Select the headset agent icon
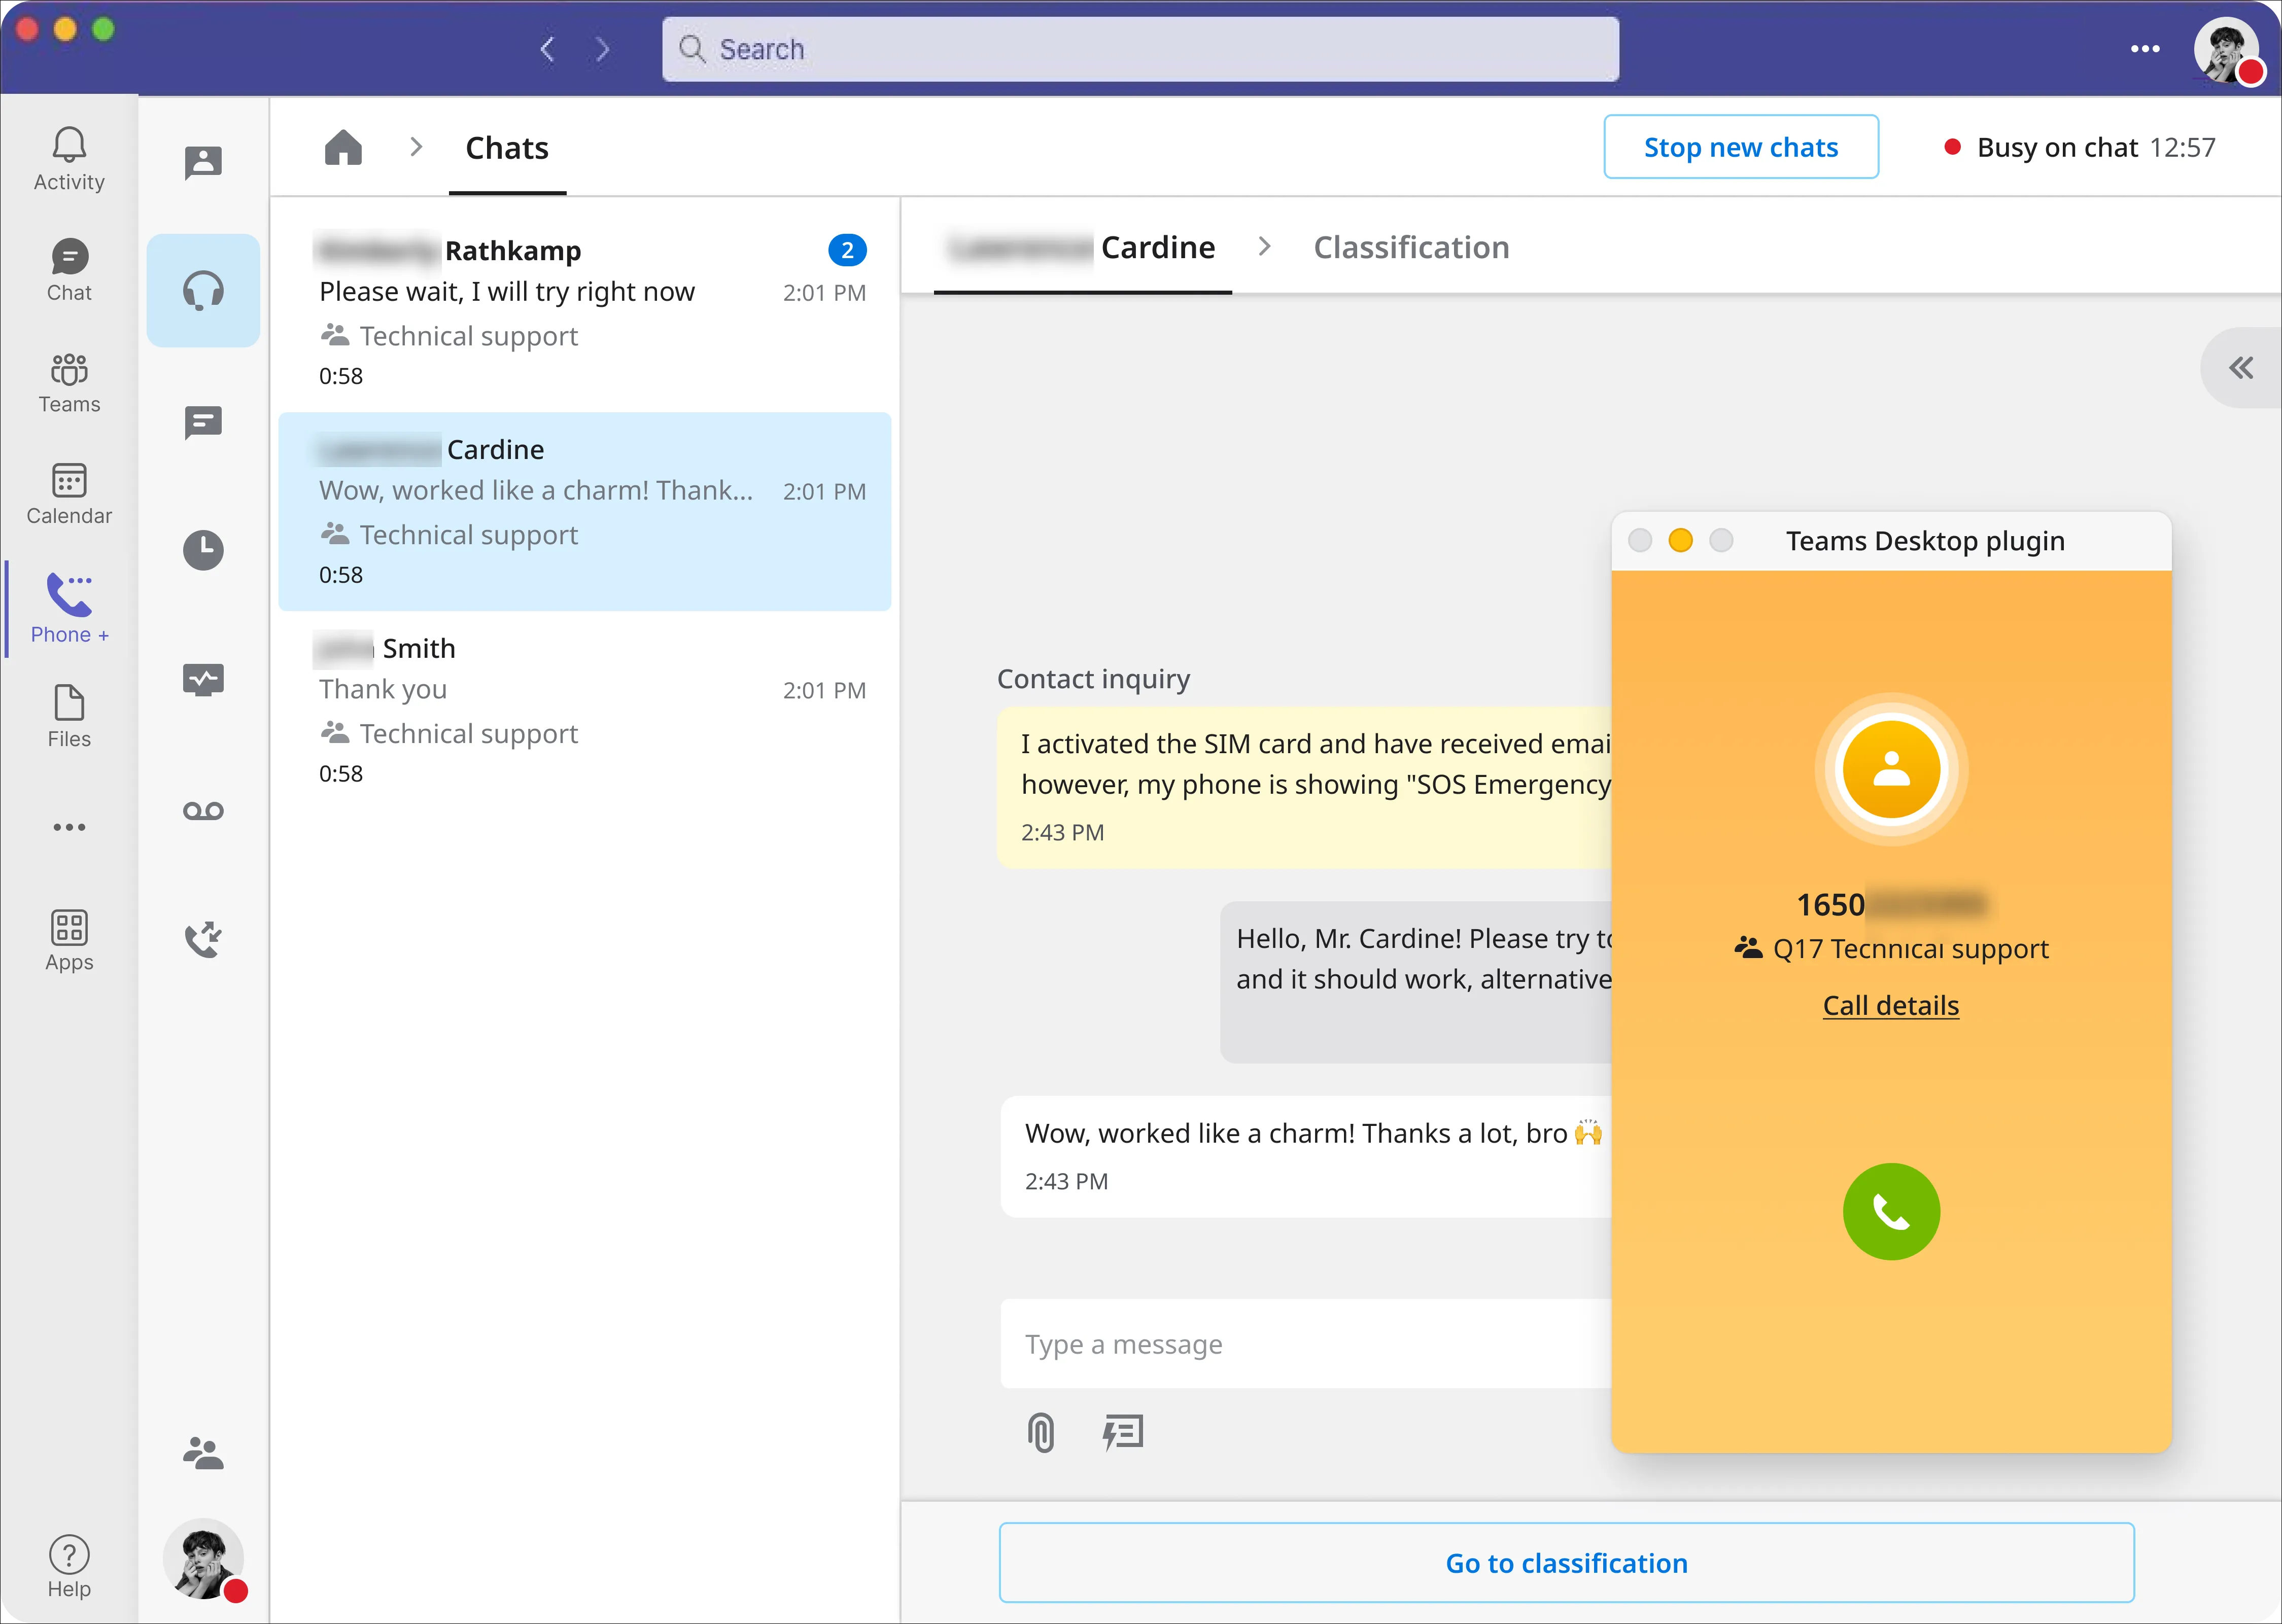Image resolution: width=2282 pixels, height=1624 pixels. (x=203, y=291)
